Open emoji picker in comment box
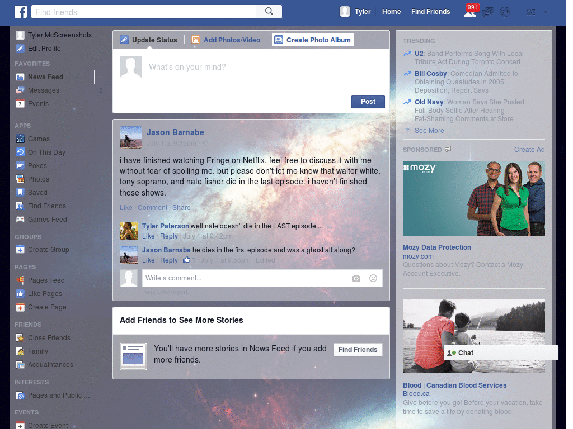This screenshot has width=573, height=429. 373,278
